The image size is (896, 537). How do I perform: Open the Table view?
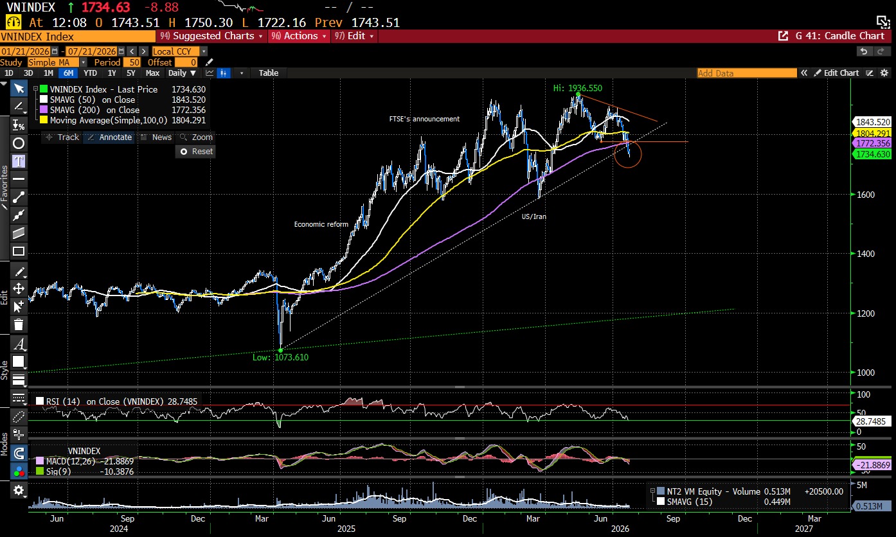269,73
